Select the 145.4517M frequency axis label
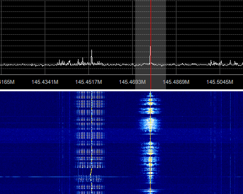This screenshot has width=243, height=194. click(x=88, y=82)
